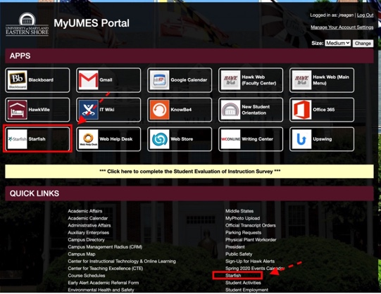Open the Hawk Web (Main Menu) icon
Screen dimensions: 381x294
(x=301, y=80)
